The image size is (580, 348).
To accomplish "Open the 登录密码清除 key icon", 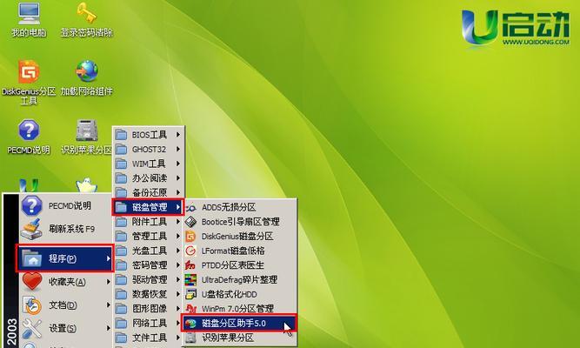I will [85, 15].
